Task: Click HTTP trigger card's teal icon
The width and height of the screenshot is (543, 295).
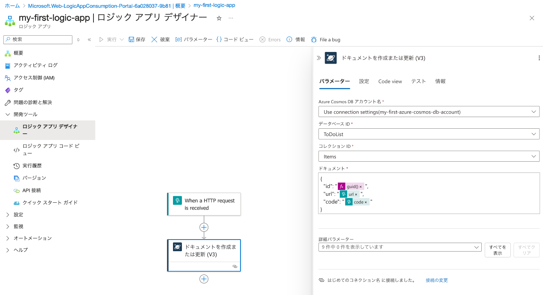Action: [x=177, y=200]
